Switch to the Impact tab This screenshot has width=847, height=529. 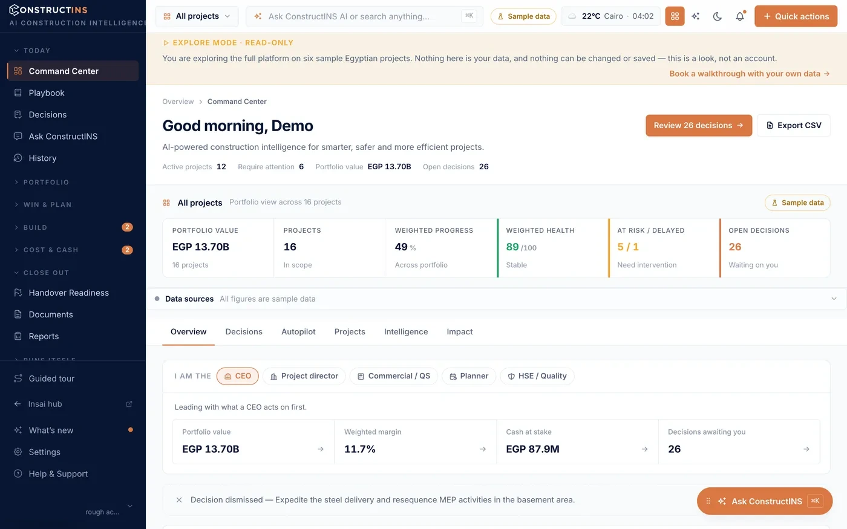pyautogui.click(x=460, y=332)
